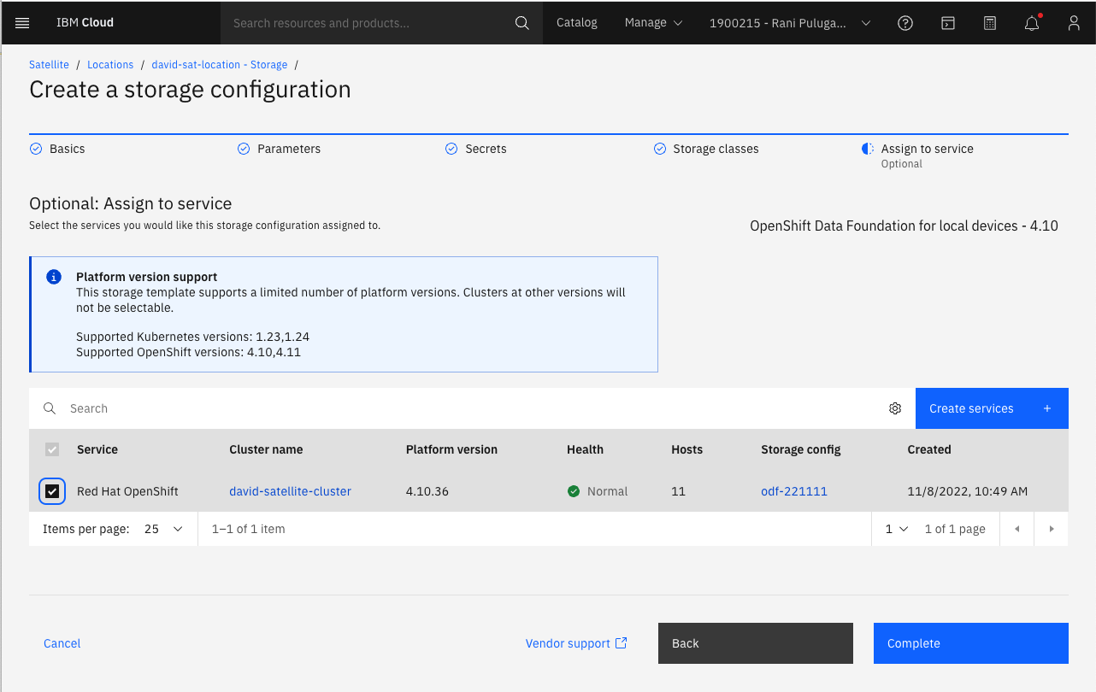The height and width of the screenshot is (692, 1096).
Task: Sort by Health column header
Action: click(x=585, y=449)
